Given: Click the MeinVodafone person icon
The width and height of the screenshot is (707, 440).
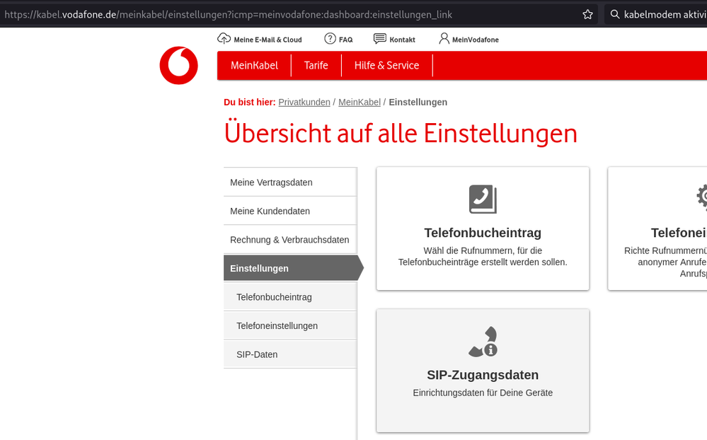Looking at the screenshot, I should tap(443, 39).
